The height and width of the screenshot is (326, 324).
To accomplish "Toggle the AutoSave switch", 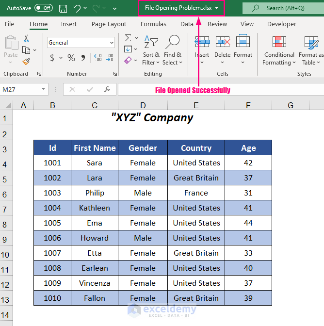I will coord(44,8).
